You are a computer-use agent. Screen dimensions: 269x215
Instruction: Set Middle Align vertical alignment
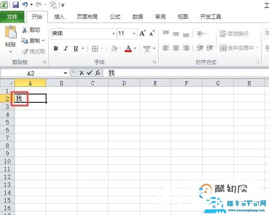pyautogui.click(x=176, y=34)
